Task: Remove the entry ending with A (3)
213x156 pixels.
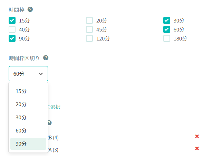Action: coord(197,148)
